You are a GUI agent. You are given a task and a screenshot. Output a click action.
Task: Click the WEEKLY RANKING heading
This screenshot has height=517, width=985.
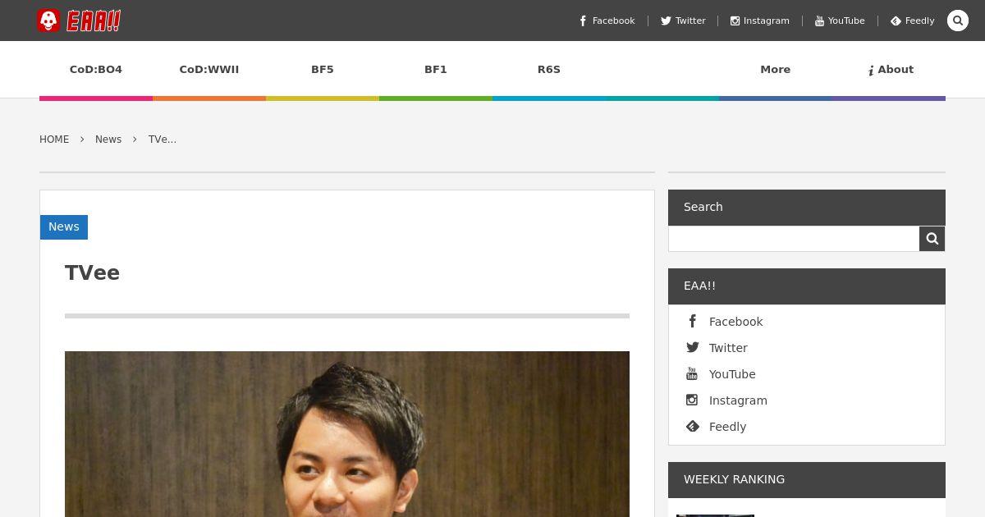(x=734, y=479)
